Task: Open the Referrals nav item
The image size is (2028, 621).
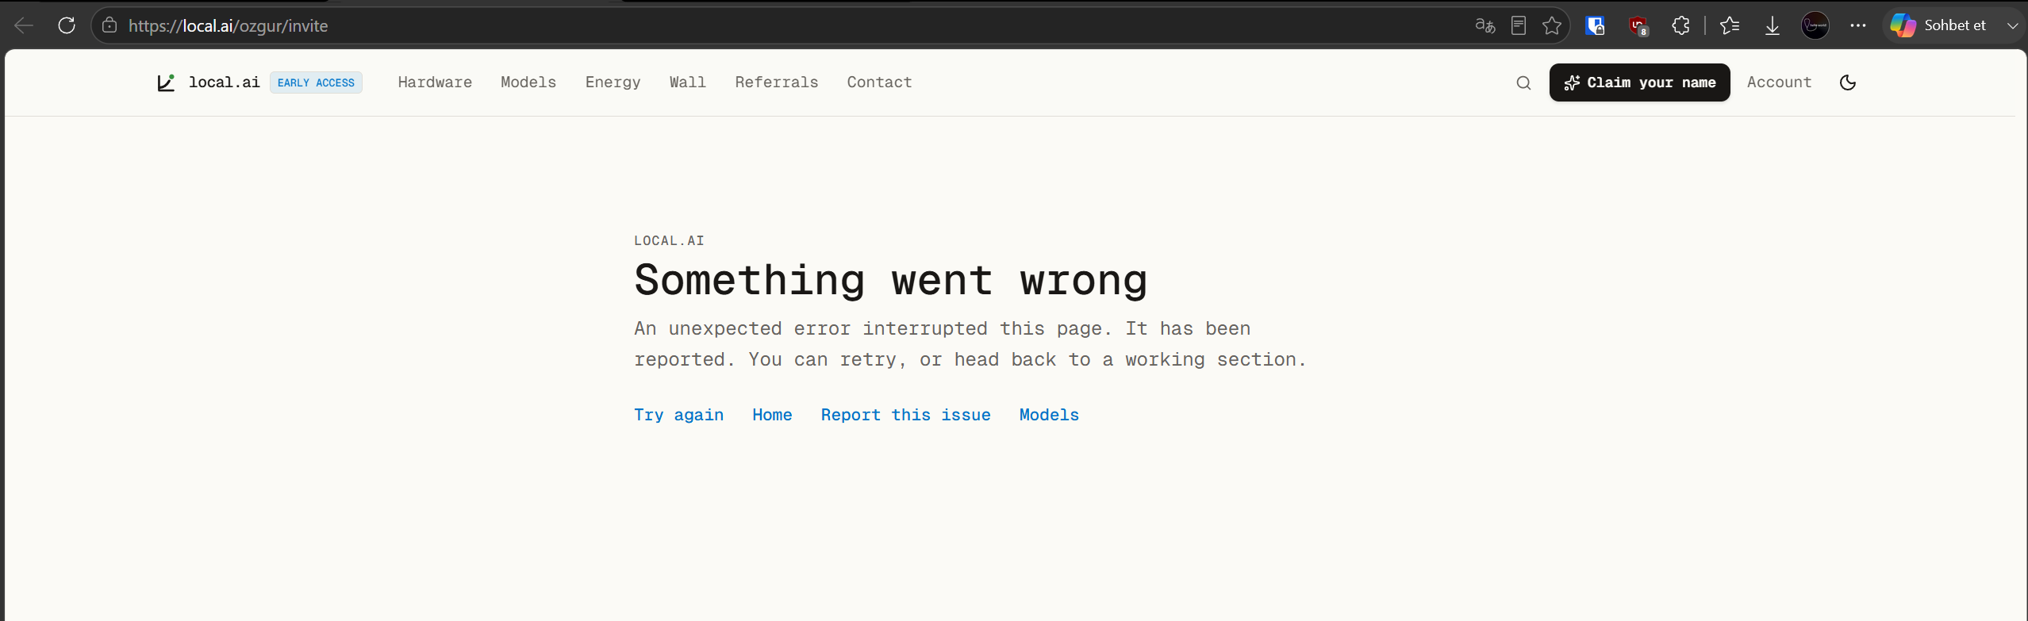Action: point(777,82)
